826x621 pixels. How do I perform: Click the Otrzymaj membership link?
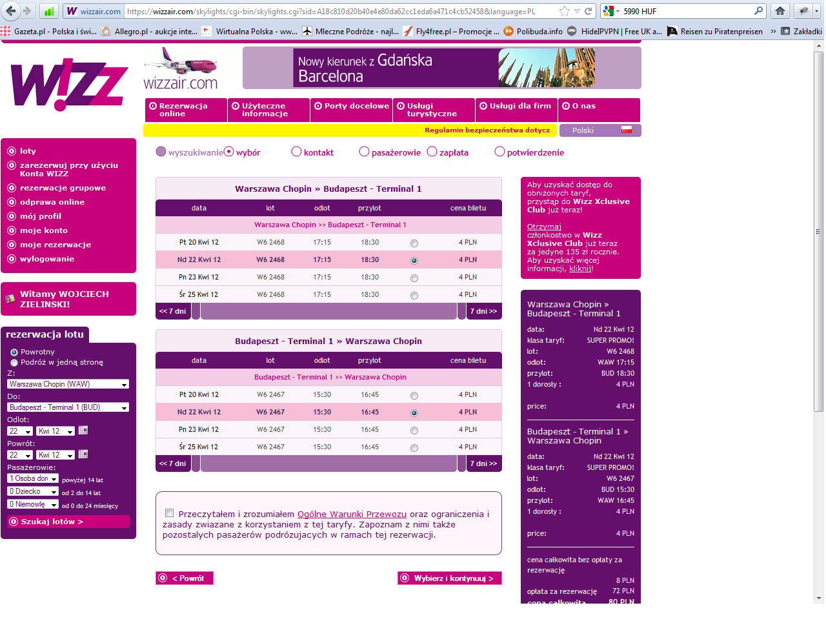544,227
